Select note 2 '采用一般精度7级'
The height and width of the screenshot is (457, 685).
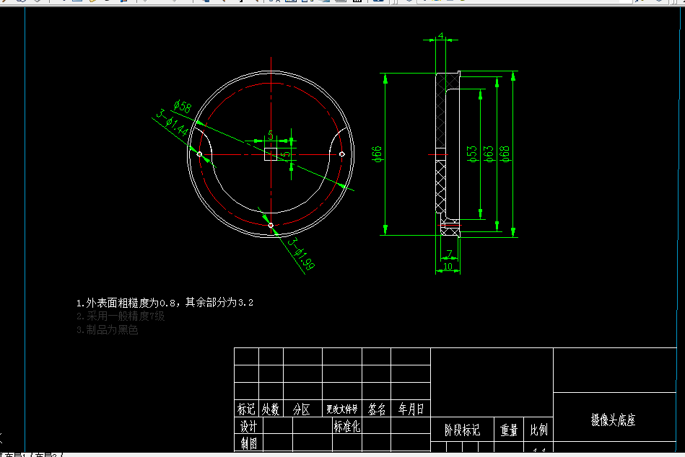[121, 316]
